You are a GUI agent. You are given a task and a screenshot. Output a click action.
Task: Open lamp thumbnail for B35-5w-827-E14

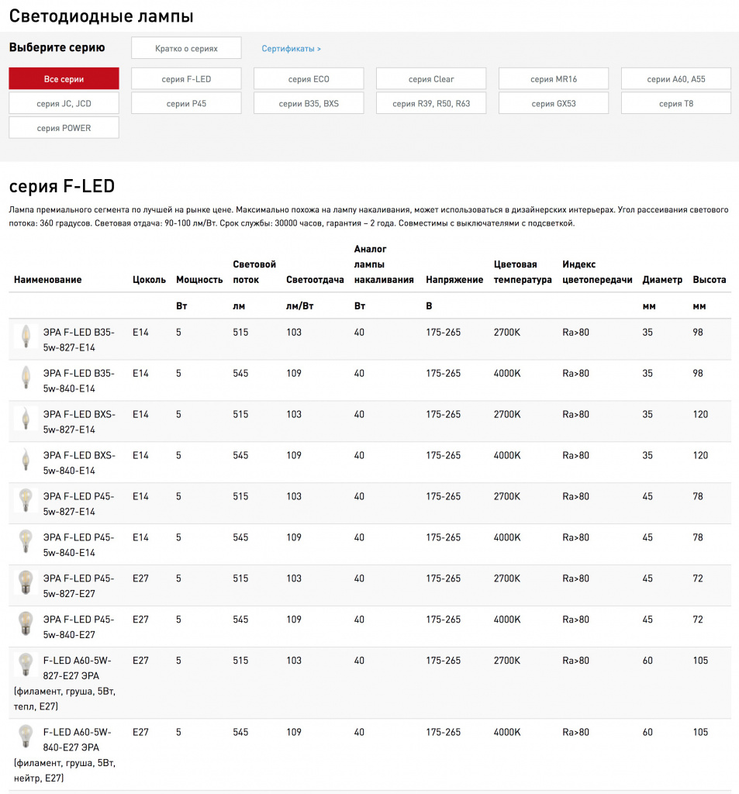pos(26,337)
